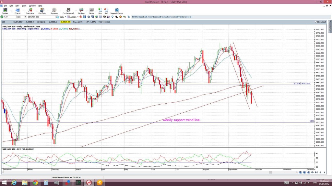Click the chart scrollbar right arrow
This screenshot has width=332, height=186.
tap(297, 172)
